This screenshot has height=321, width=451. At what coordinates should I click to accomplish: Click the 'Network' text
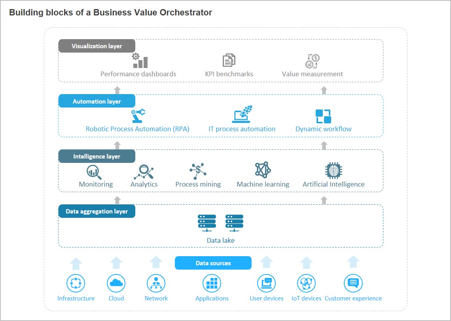click(156, 298)
